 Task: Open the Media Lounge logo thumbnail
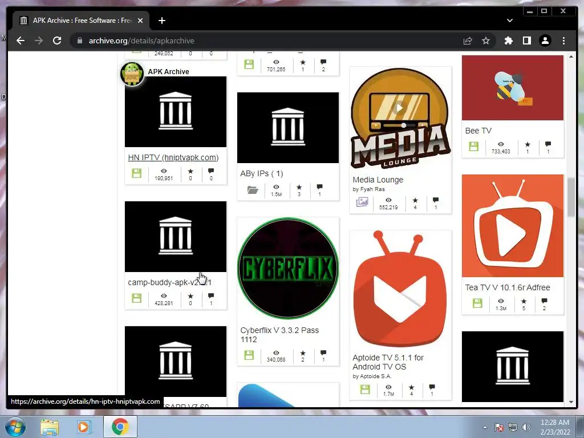click(400, 118)
